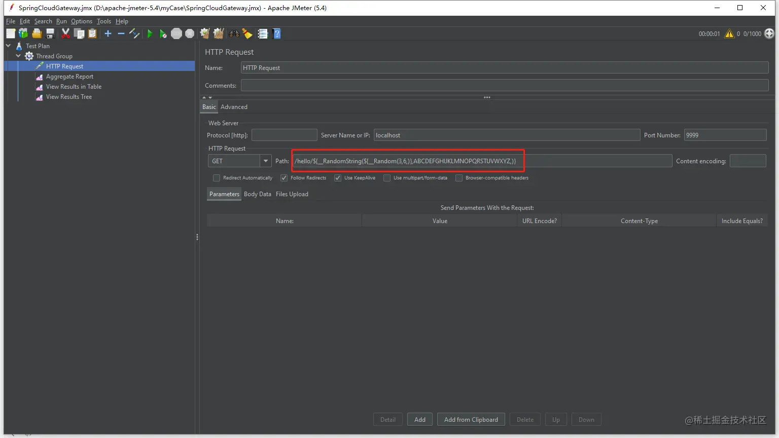Open the Body Data tab

(x=258, y=194)
